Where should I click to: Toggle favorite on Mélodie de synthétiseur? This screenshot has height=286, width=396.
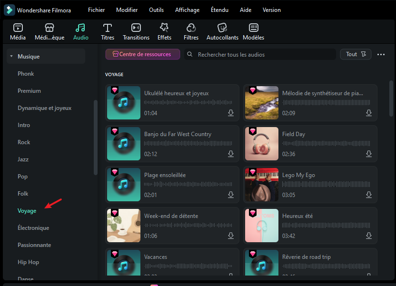coord(252,90)
